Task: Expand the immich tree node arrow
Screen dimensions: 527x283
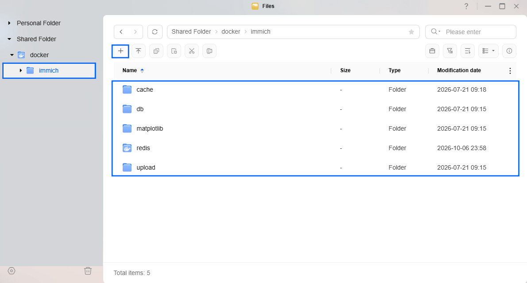Action: [21, 70]
